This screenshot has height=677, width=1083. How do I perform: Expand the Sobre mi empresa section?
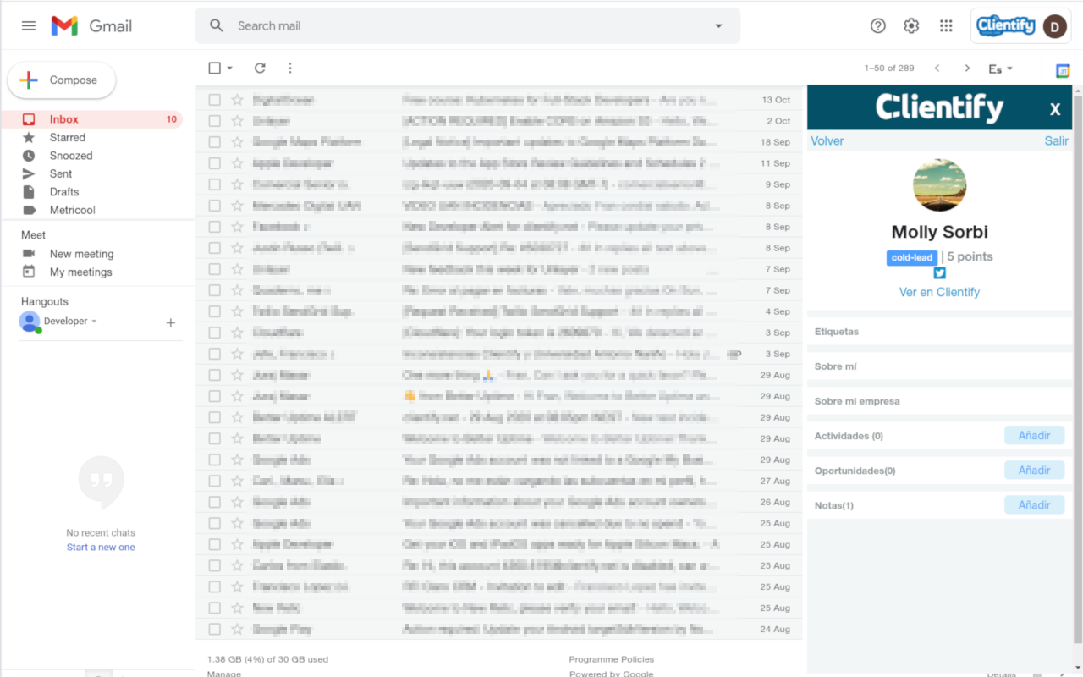click(x=939, y=401)
